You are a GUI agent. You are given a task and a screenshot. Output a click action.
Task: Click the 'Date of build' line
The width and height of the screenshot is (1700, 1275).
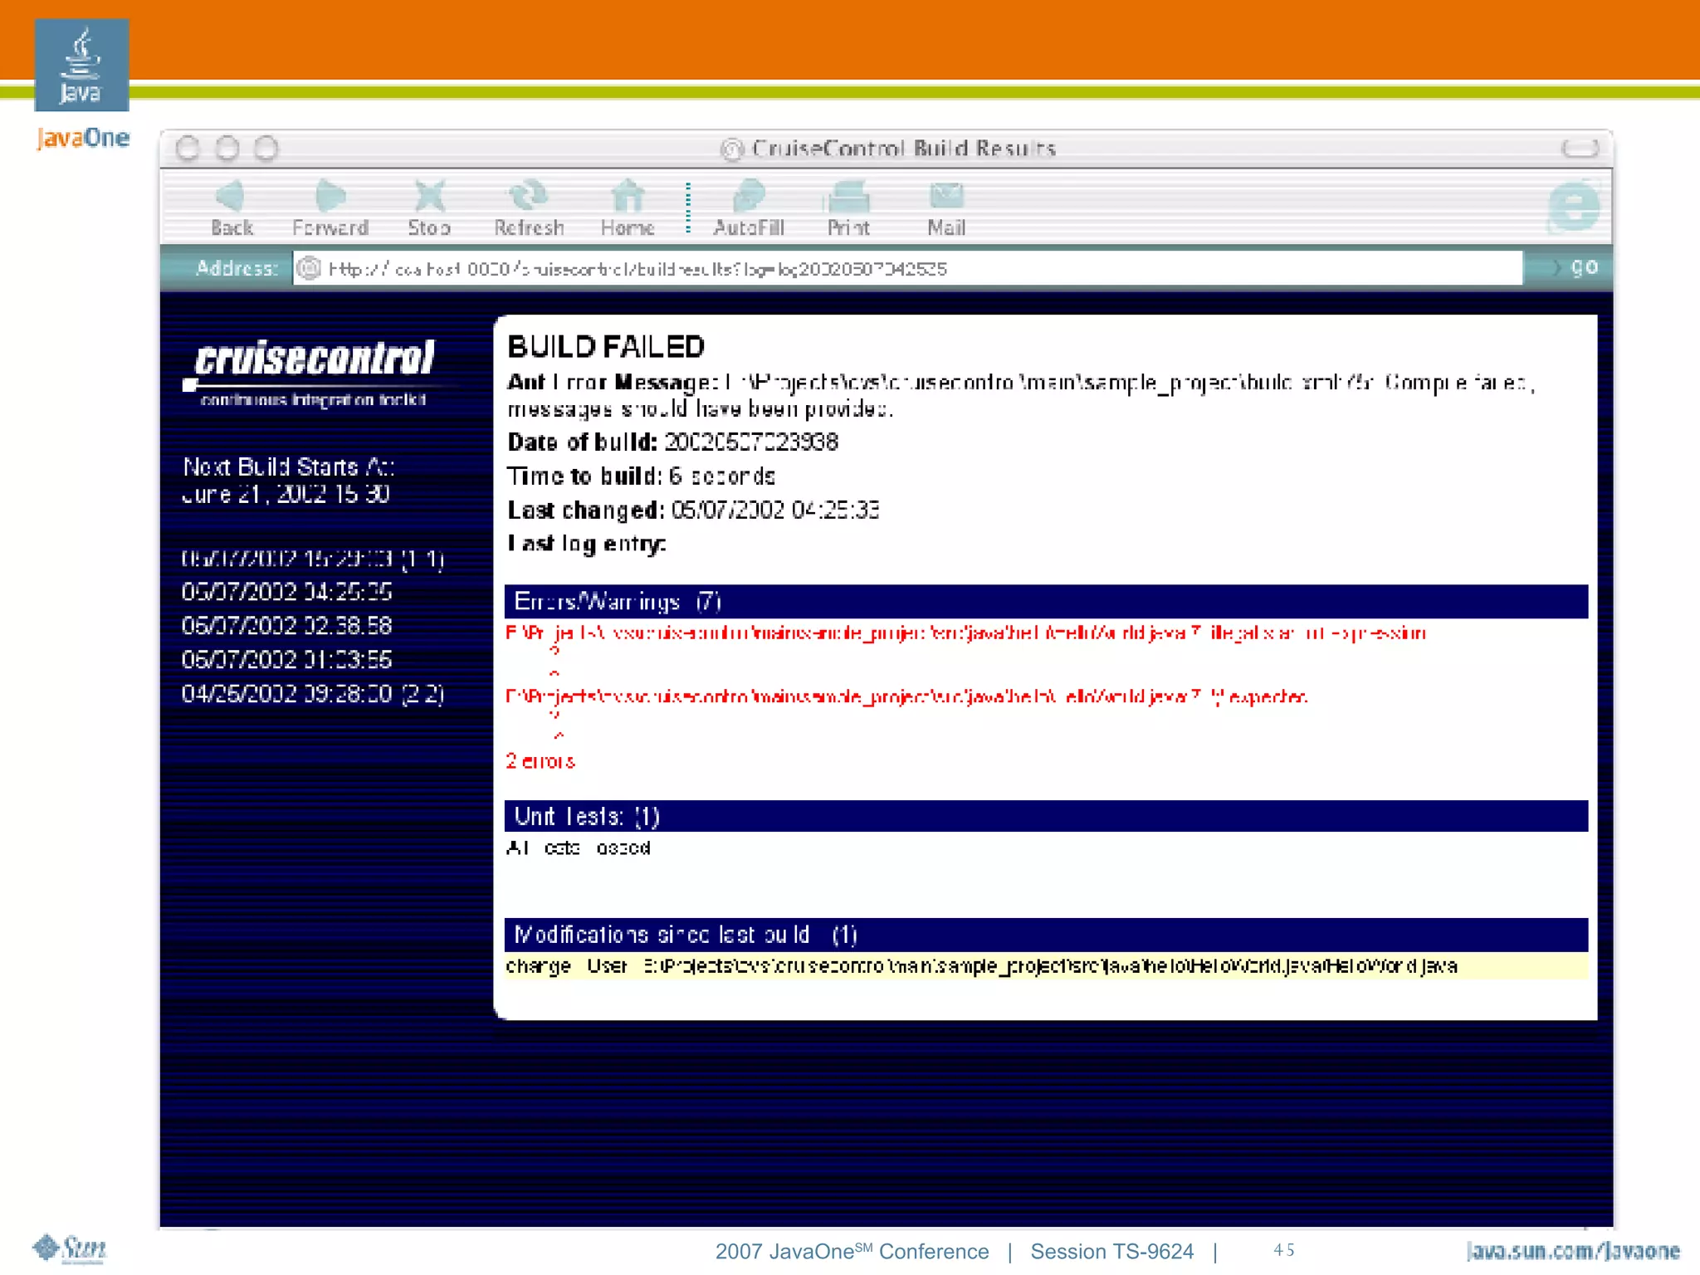pyautogui.click(x=672, y=442)
